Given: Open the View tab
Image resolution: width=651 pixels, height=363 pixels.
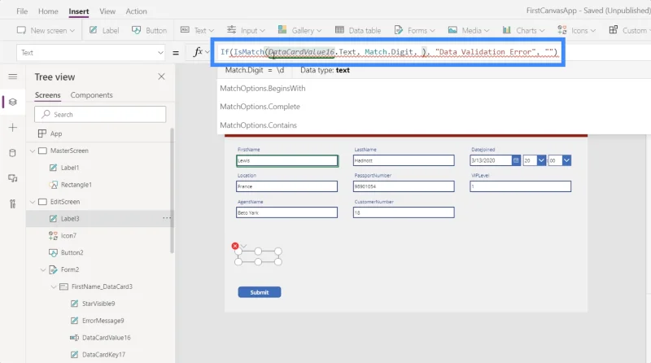Looking at the screenshot, I should (x=107, y=11).
